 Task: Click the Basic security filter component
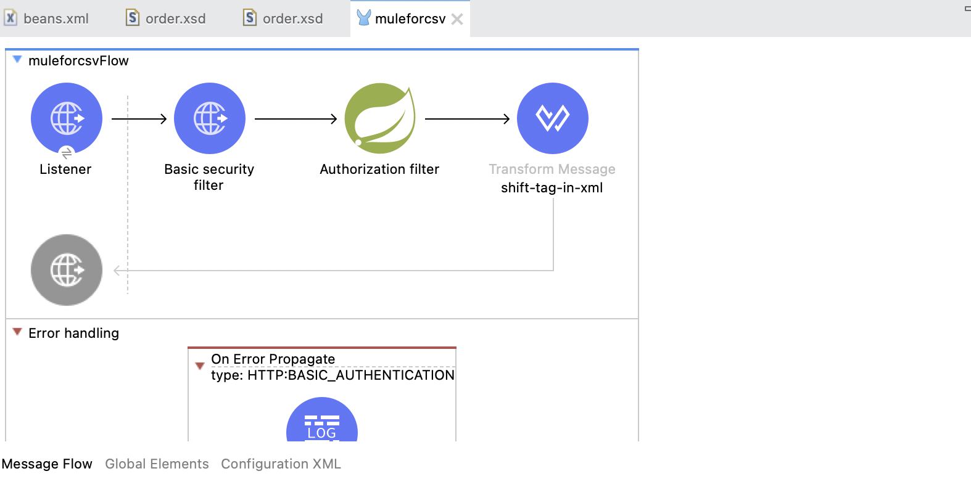[x=210, y=118]
